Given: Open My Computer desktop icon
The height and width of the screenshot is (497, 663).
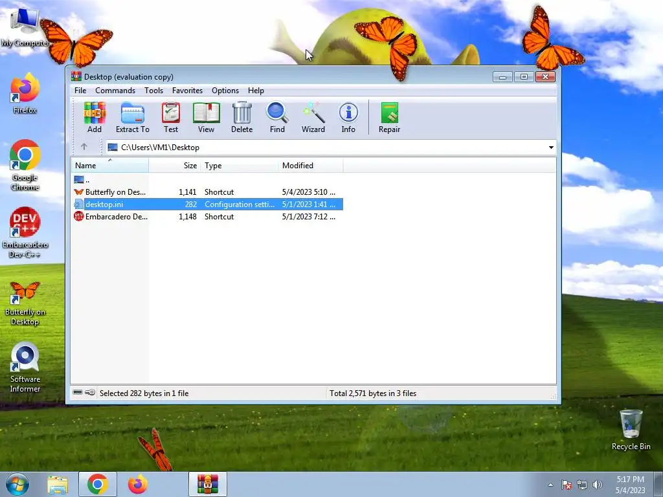Looking at the screenshot, I should click(x=25, y=27).
